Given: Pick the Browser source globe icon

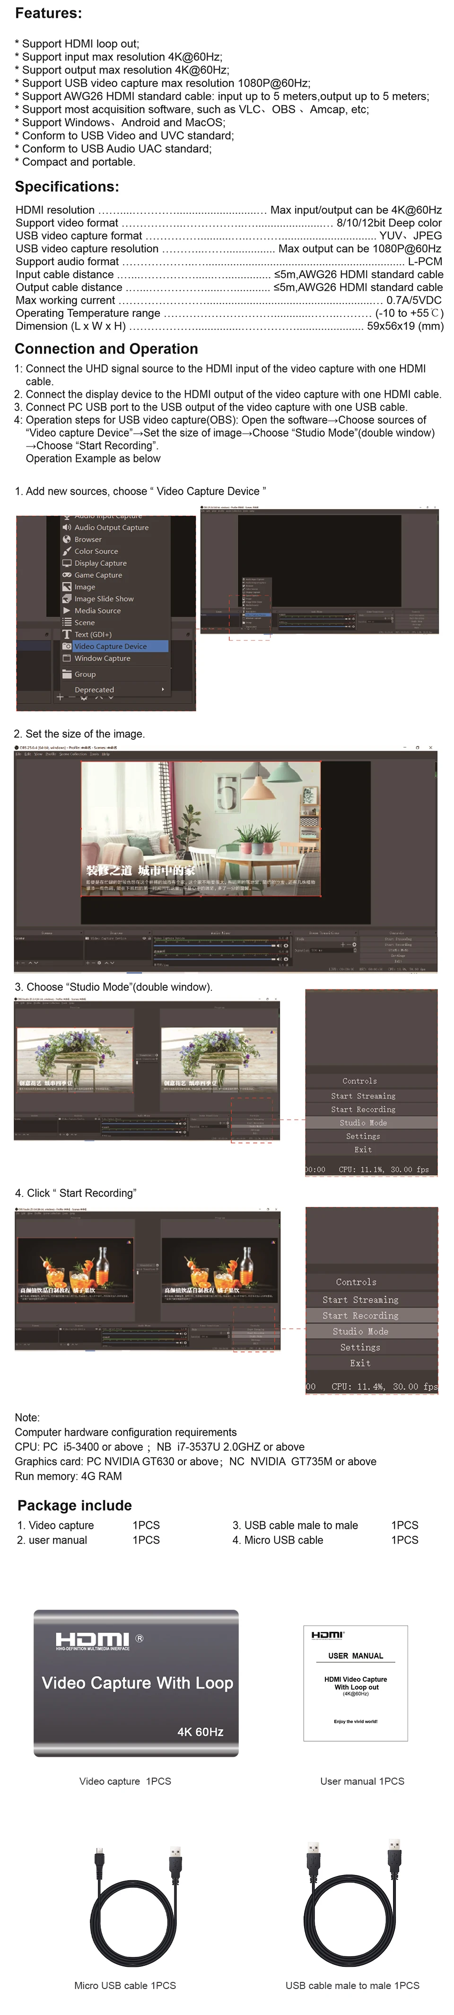Looking at the screenshot, I should pyautogui.click(x=67, y=539).
